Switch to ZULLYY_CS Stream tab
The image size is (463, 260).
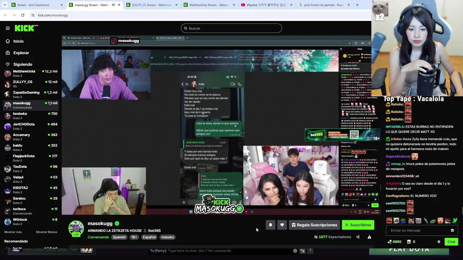tap(152, 5)
